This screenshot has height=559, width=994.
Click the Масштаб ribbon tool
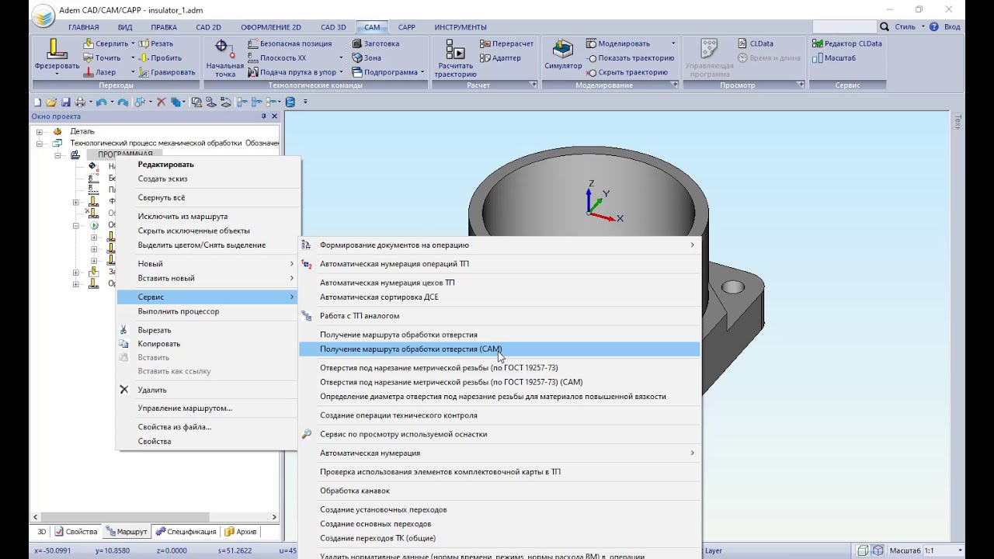tap(834, 57)
